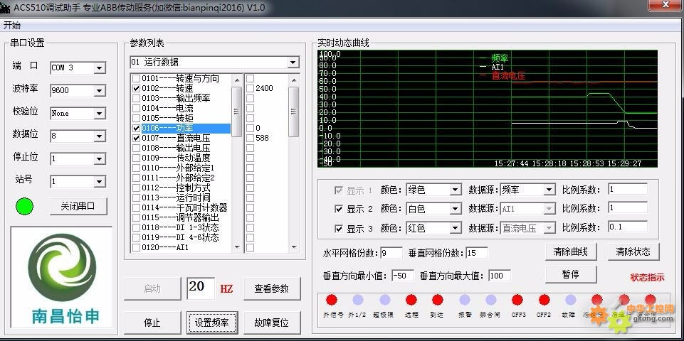Image resolution: width=684 pixels, height=341 pixels.
Task: Click parameter list scrollbar down arrow
Action: click(x=237, y=247)
